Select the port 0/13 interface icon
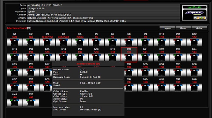The height and width of the screenshot is (118, 212). tap(15, 58)
